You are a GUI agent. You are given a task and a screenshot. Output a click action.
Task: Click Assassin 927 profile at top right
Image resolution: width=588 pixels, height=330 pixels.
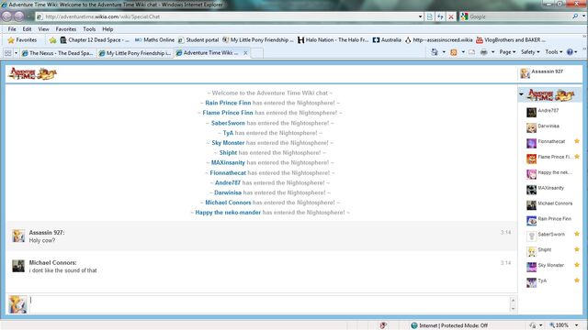click(541, 72)
